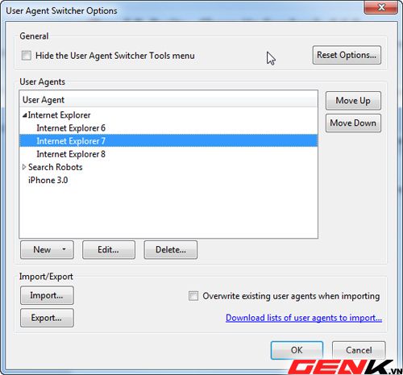Click the Export button

tap(47, 318)
